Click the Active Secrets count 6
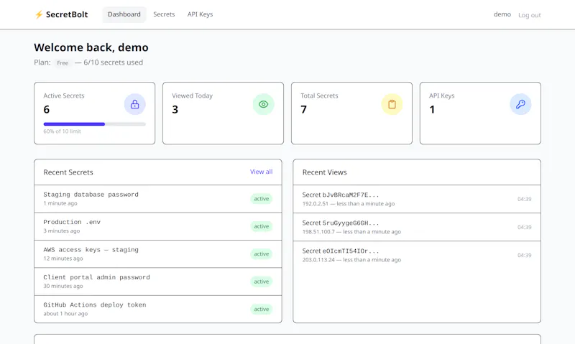 point(47,110)
